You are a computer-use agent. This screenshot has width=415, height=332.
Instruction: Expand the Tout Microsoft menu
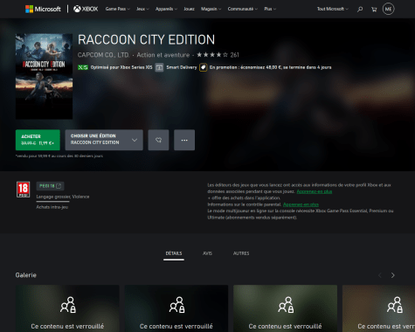[333, 9]
